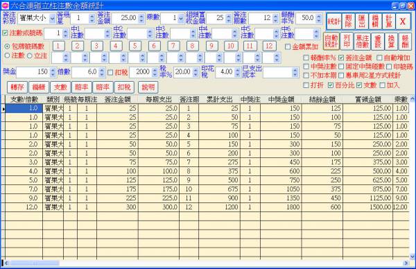Click the 累計支出 column header

tap(219, 99)
